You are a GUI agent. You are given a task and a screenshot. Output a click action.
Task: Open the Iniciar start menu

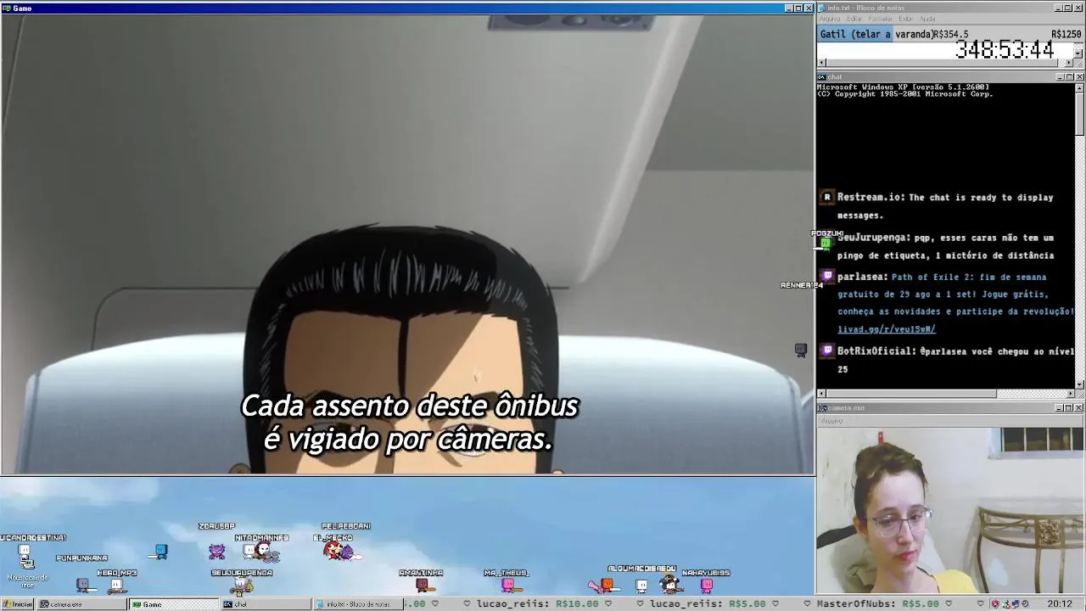pos(18,604)
